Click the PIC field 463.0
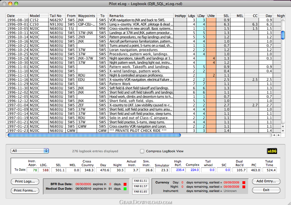 [254, 170]
